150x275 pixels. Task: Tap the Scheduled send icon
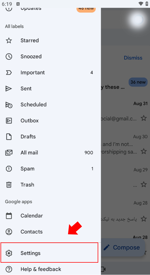(x=9, y=105)
